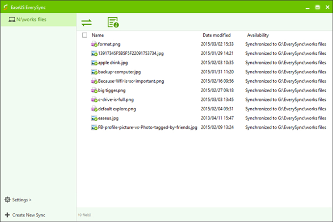
Task: Click the plus icon for new sync
Action: pos(7,215)
